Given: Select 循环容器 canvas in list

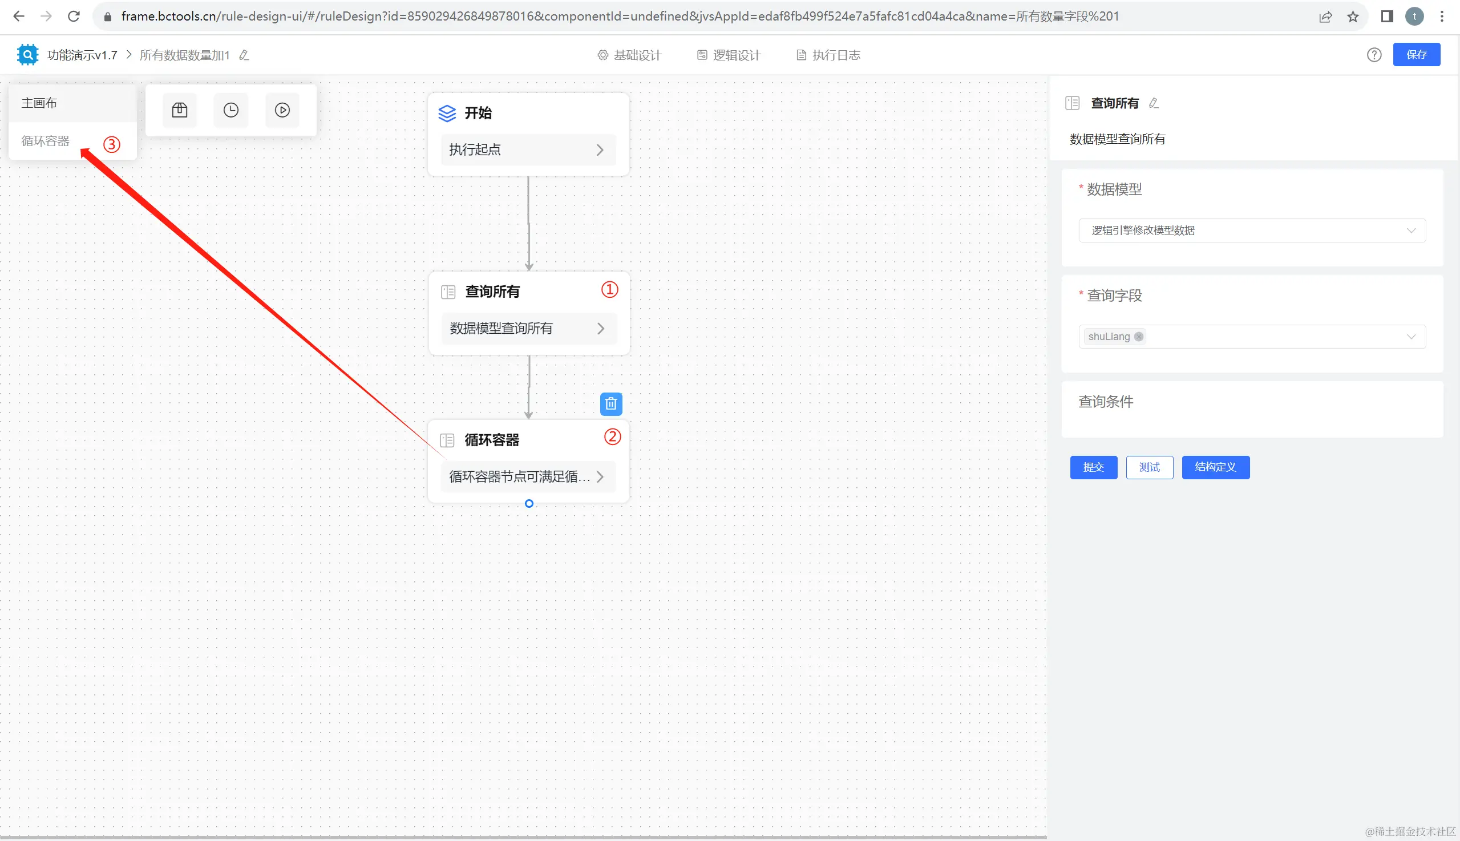Looking at the screenshot, I should click(46, 141).
